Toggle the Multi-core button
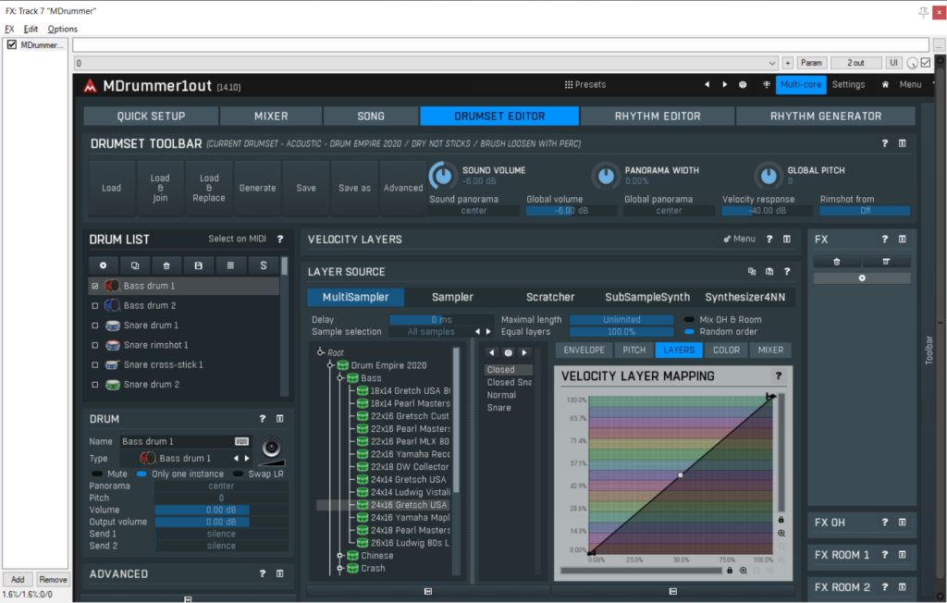 (801, 84)
